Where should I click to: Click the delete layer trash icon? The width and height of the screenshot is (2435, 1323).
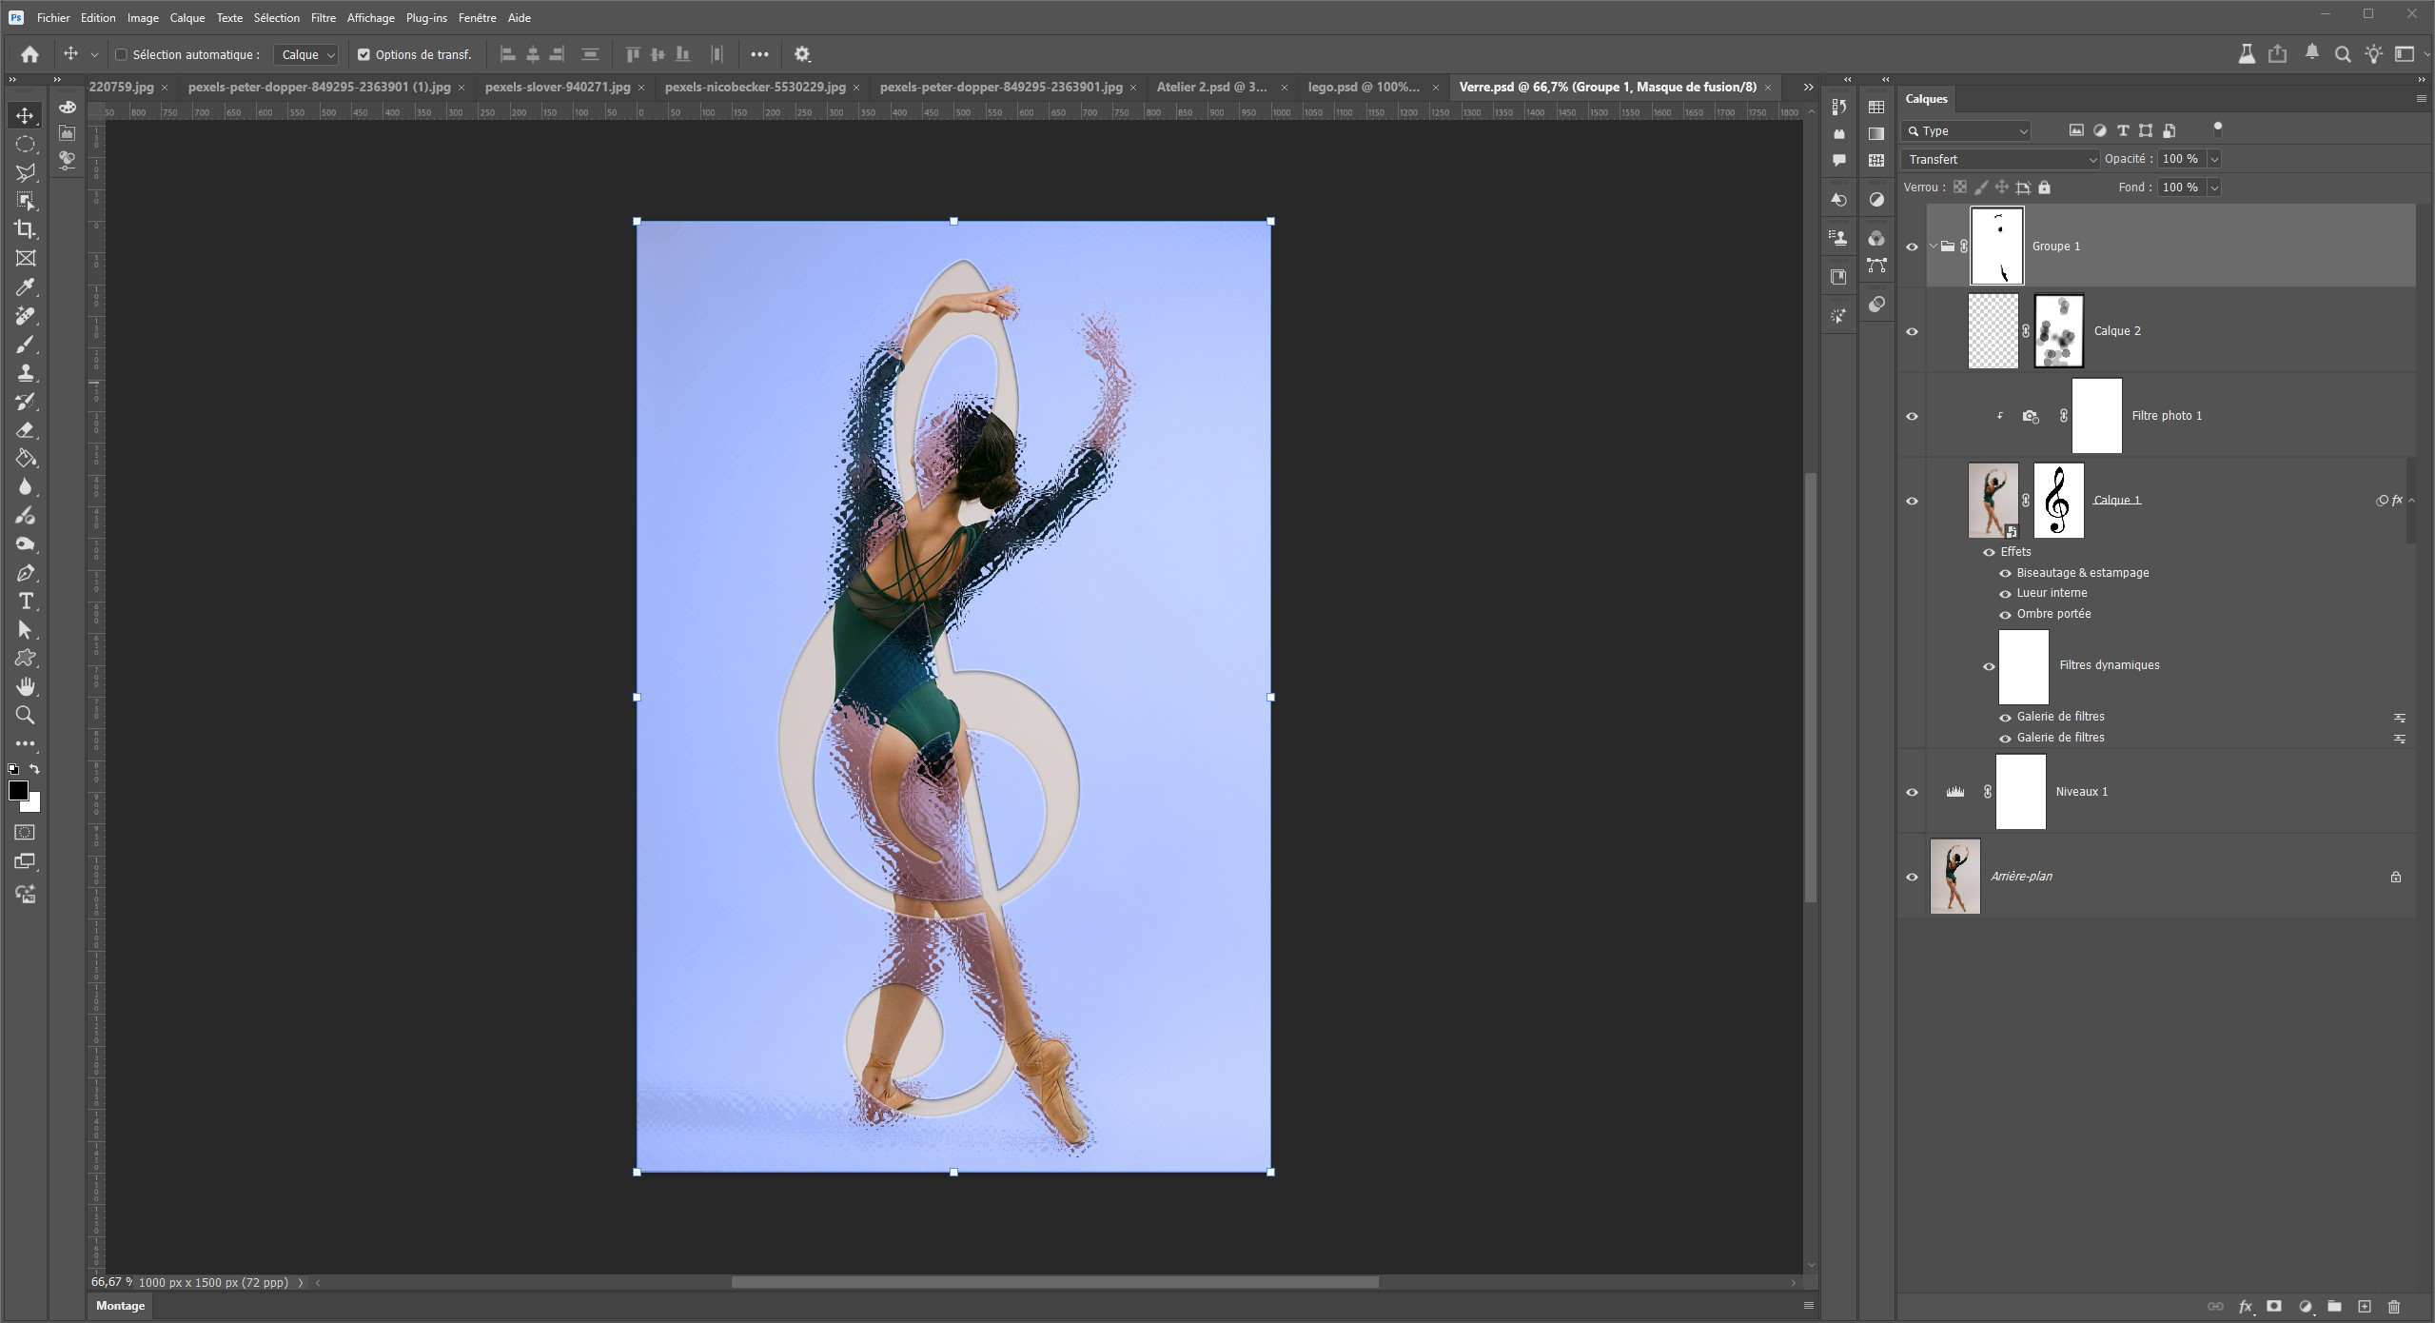[x=2394, y=1307]
